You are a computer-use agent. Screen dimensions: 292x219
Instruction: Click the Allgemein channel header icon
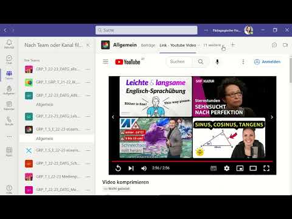[105, 45]
